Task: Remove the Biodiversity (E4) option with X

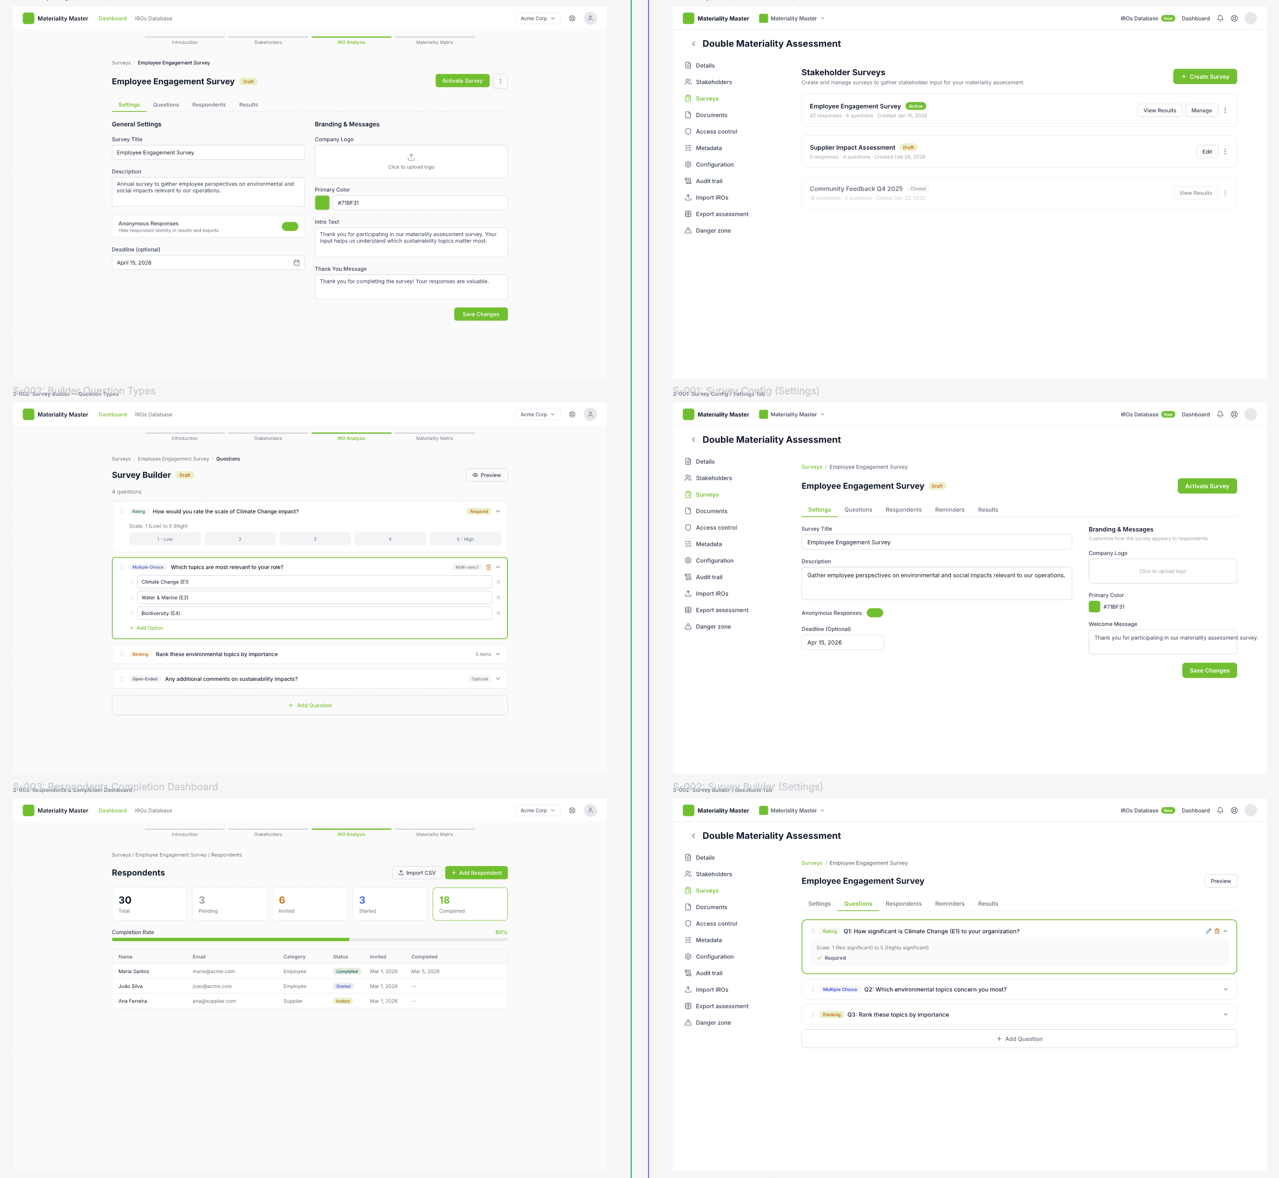Action: click(x=499, y=613)
